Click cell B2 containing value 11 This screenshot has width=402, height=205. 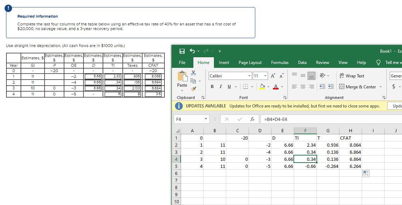(x=215, y=145)
